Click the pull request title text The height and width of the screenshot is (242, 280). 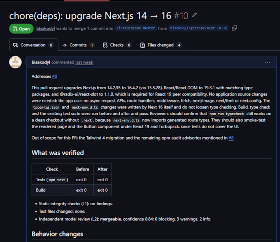pyautogui.click(x=90, y=16)
